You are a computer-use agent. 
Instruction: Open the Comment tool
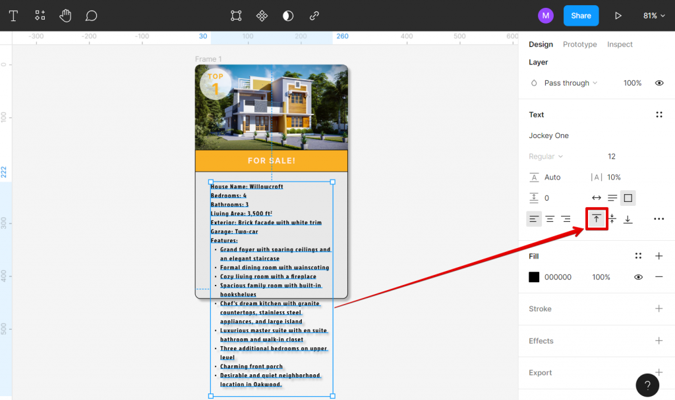click(91, 15)
